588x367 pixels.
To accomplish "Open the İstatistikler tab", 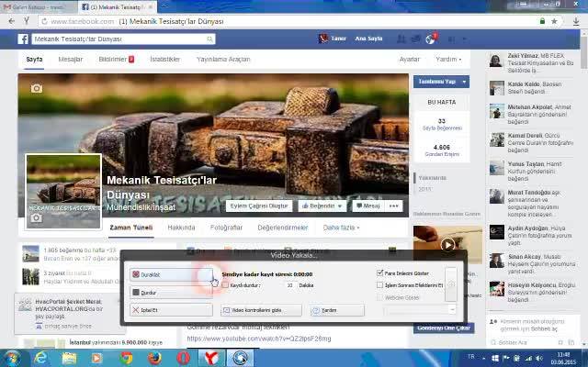I will pyautogui.click(x=165, y=59).
